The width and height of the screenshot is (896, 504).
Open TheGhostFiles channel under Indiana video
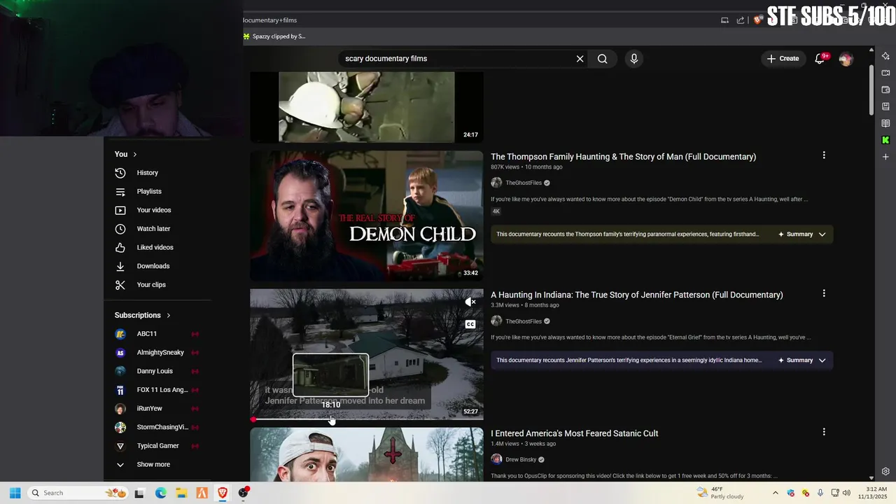click(x=523, y=321)
